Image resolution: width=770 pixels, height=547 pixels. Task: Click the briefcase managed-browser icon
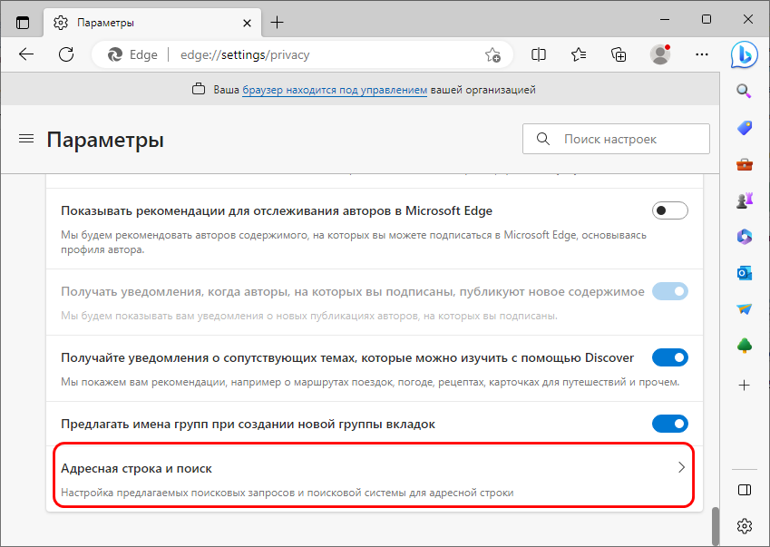tap(199, 90)
